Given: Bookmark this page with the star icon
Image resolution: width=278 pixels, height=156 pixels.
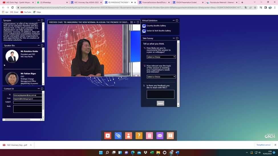Looking at the screenshot, I should (x=255, y=8).
